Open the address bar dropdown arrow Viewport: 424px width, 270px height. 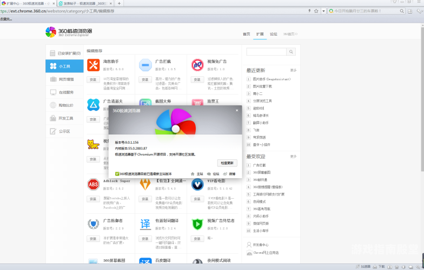(x=323, y=11)
